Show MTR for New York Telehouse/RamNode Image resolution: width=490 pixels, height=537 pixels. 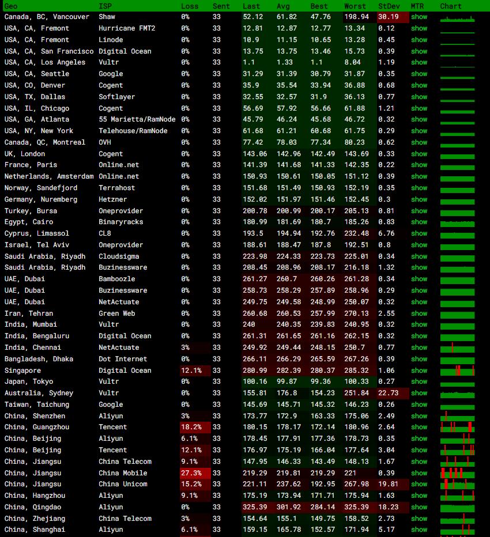tap(419, 131)
